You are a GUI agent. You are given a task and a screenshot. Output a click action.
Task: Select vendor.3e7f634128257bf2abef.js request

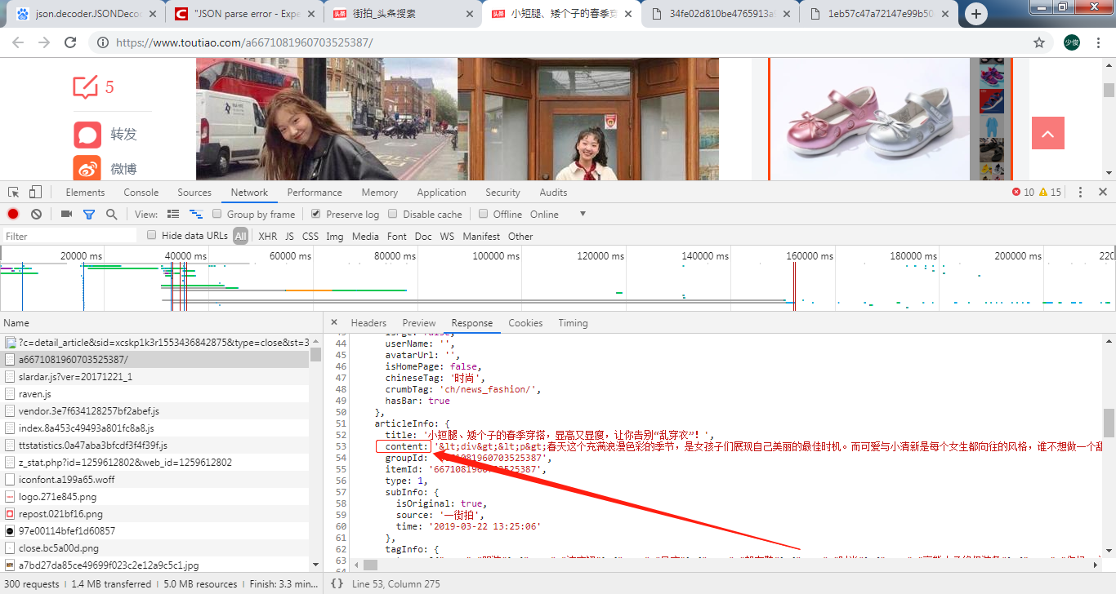pyautogui.click(x=154, y=410)
